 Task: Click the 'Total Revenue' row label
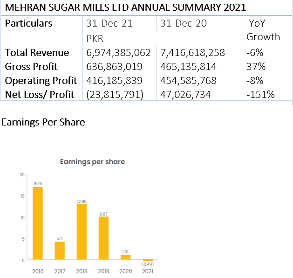tap(37, 52)
